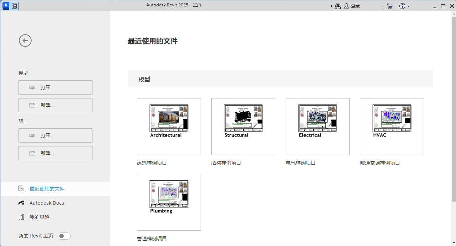456x246 pixels.
Task: Click the 族 section label
Action: (x=21, y=121)
